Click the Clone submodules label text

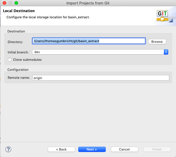27,60
